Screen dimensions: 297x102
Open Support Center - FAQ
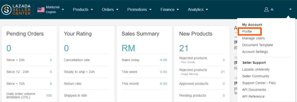point(259,83)
